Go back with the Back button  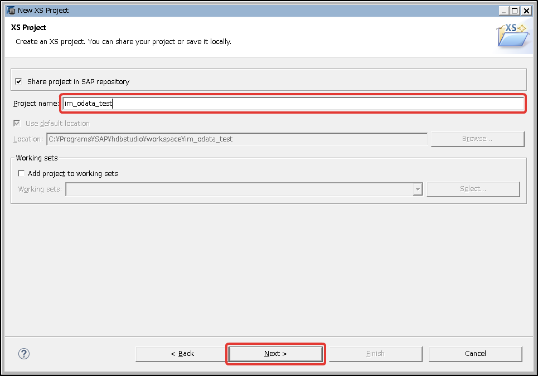(x=182, y=354)
